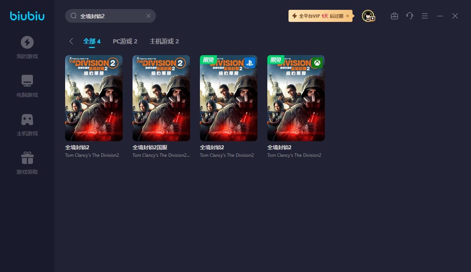Select the 全部 tab
This screenshot has width=471, height=272.
[x=92, y=41]
